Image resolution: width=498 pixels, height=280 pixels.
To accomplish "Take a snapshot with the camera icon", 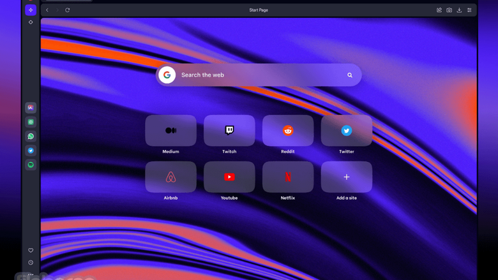I will [x=449, y=10].
